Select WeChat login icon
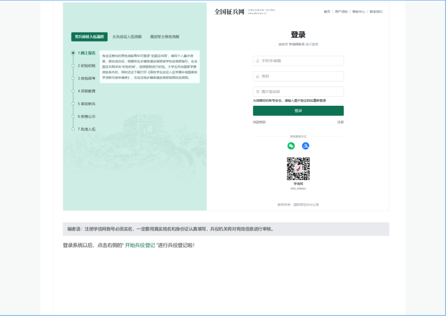Image resolution: width=446 pixels, height=316 pixels. 291,146
